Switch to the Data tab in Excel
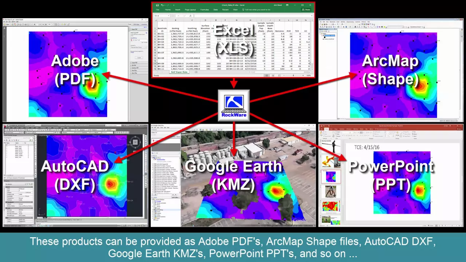Image resolution: width=466 pixels, height=262 pixels. pos(216,9)
